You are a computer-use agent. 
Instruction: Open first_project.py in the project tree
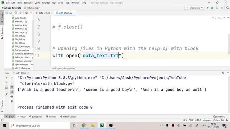(22, 50)
